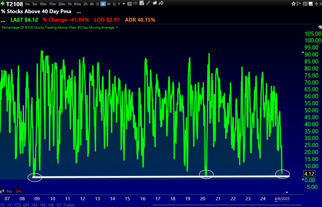
Task: Click the 4.12 price marker on the scale
Action: 309,174
